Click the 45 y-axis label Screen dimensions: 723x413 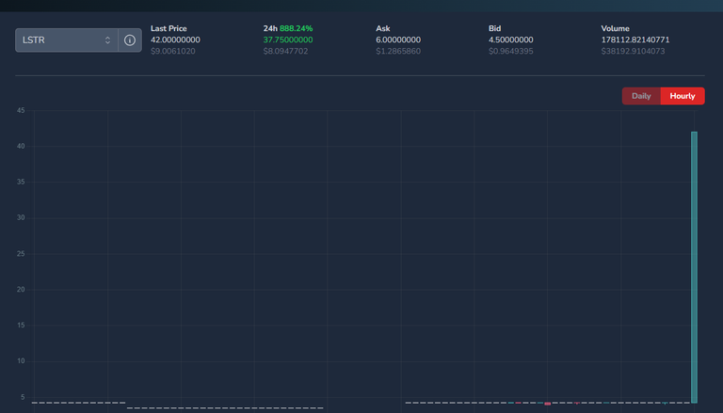click(21, 110)
